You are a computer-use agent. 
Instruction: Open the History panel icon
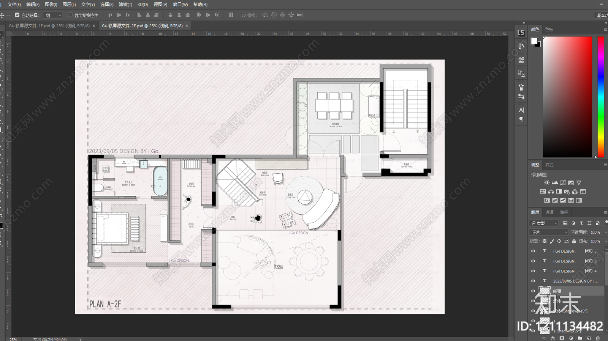point(521,46)
